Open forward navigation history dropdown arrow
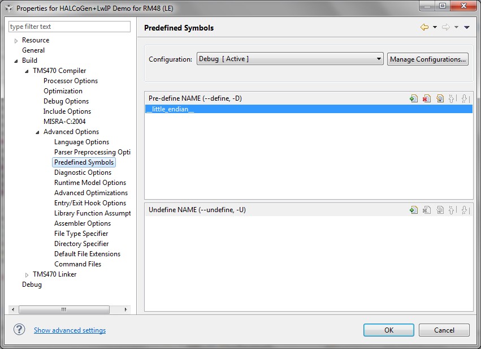 pyautogui.click(x=456, y=27)
